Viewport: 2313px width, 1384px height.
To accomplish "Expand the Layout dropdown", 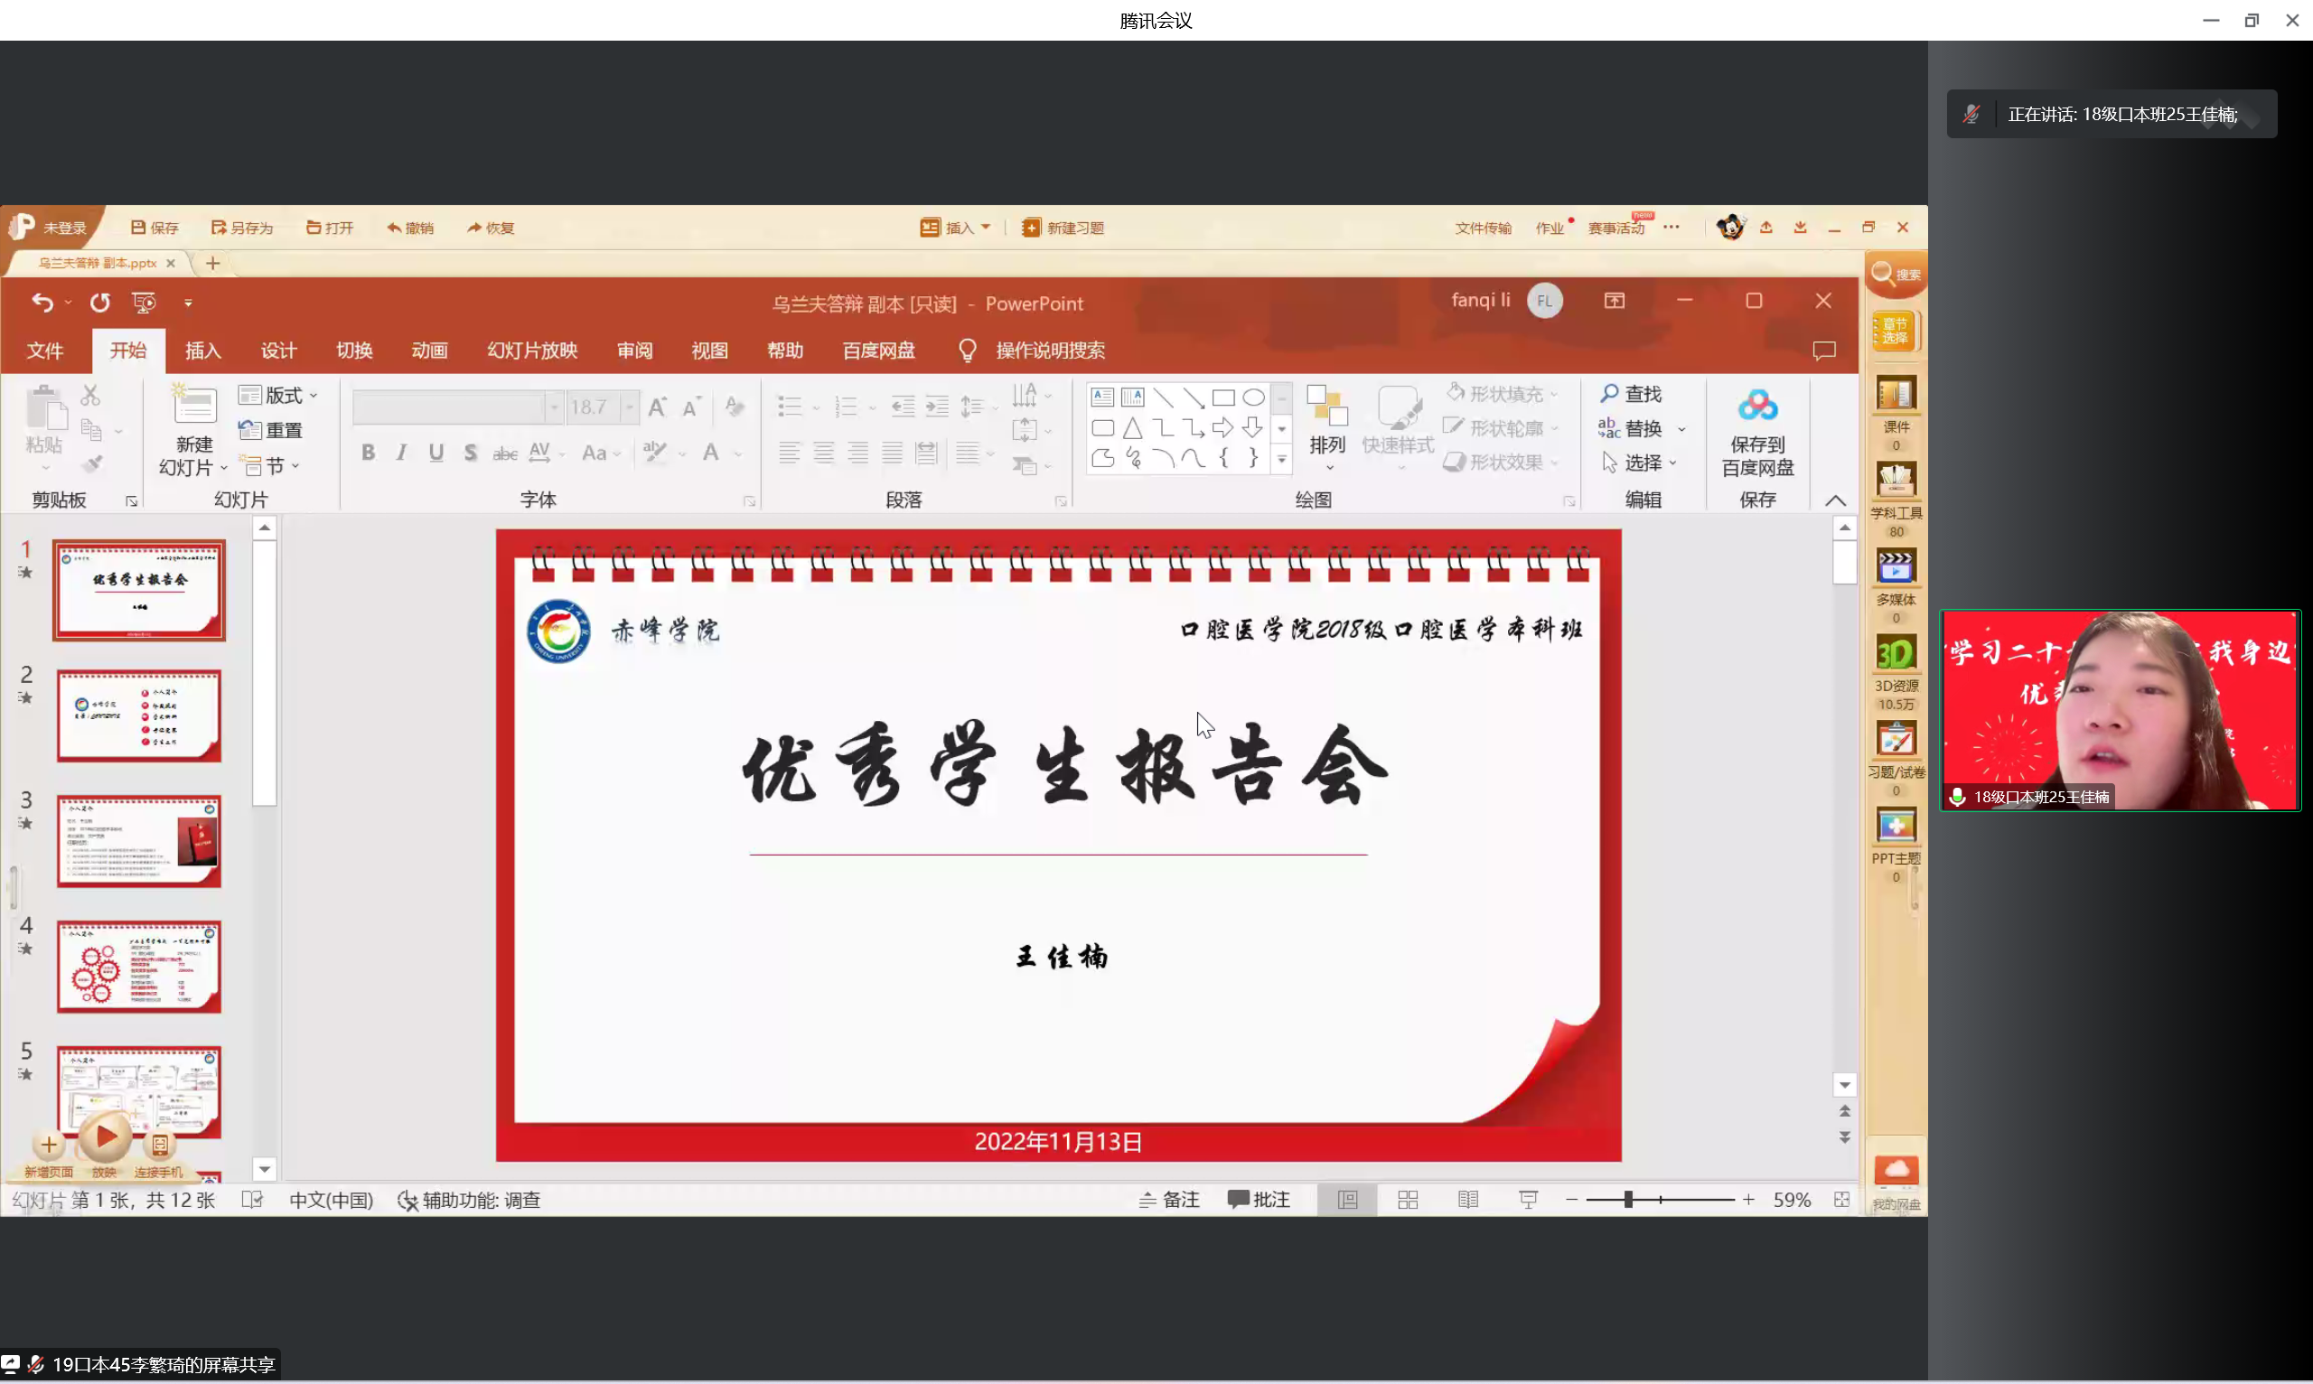I will (x=278, y=396).
